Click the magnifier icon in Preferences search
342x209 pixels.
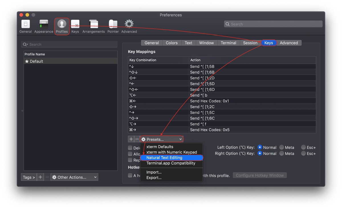pyautogui.click(x=227, y=24)
